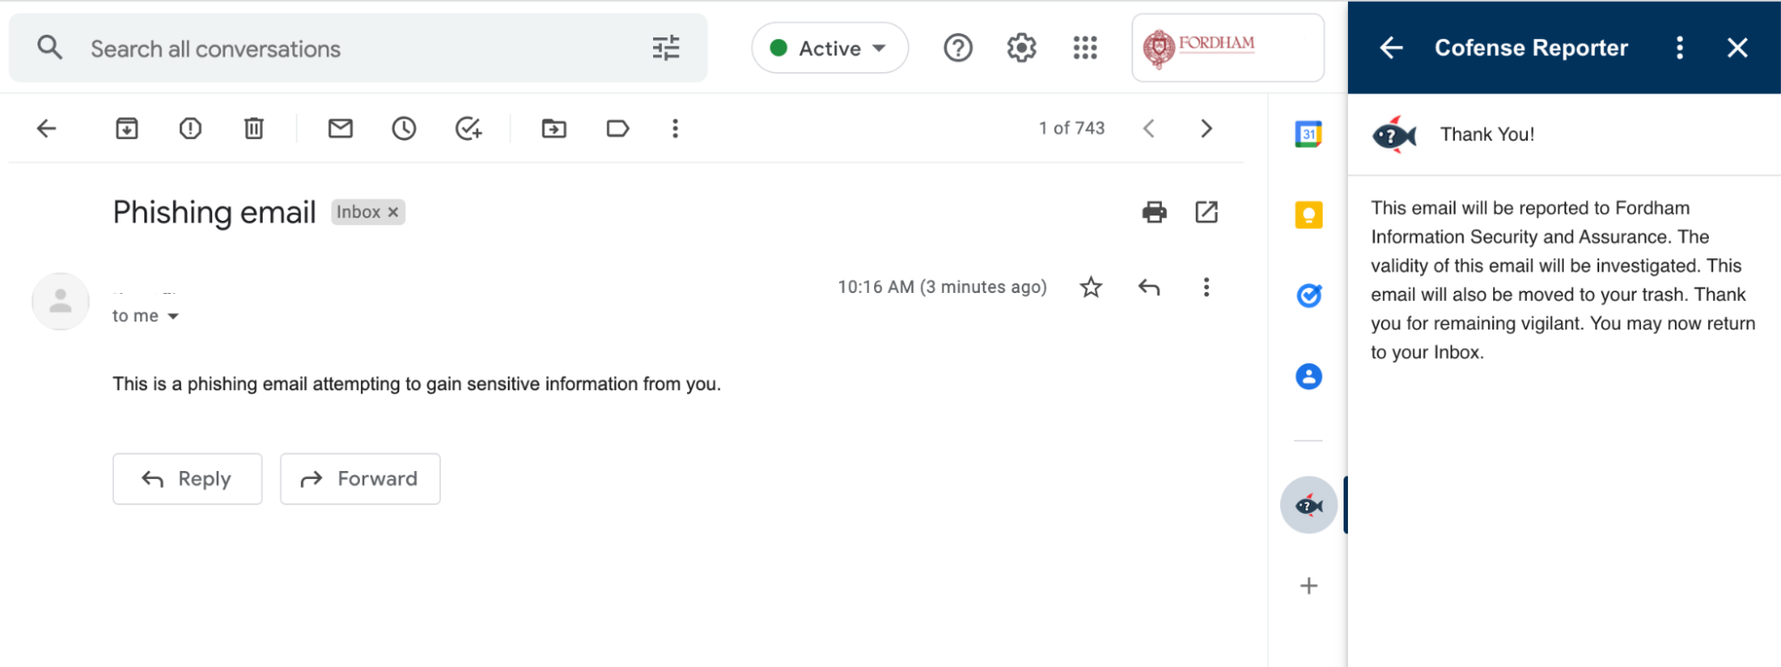Snooze this conversation
This screenshot has width=1781, height=667.
(404, 129)
